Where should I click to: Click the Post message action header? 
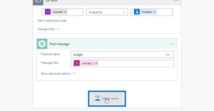(x=107, y=44)
